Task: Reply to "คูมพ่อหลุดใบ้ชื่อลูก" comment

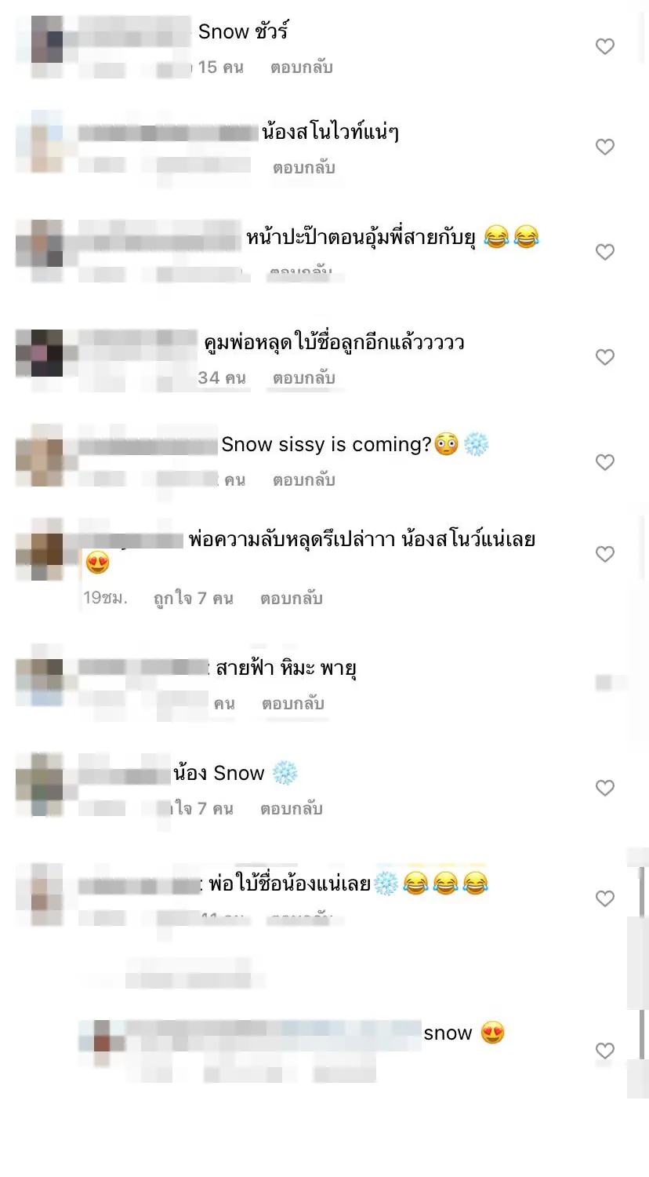Action: 304,378
